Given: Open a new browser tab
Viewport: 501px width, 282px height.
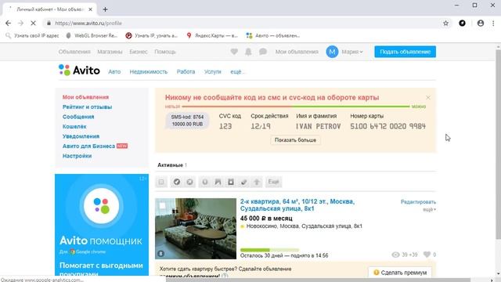Looking at the screenshot, I should point(105,9).
